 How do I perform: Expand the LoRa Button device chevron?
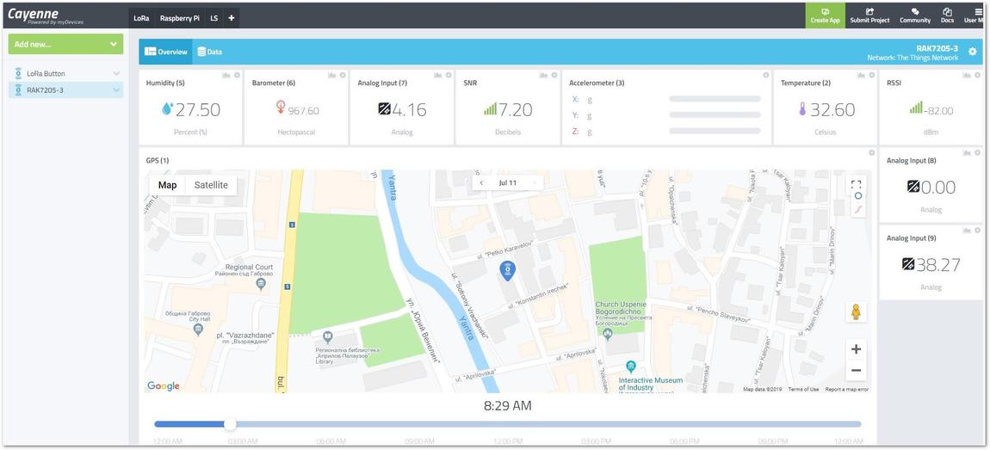116,74
